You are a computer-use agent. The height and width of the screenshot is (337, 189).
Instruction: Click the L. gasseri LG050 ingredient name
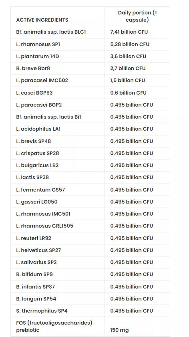click(37, 202)
